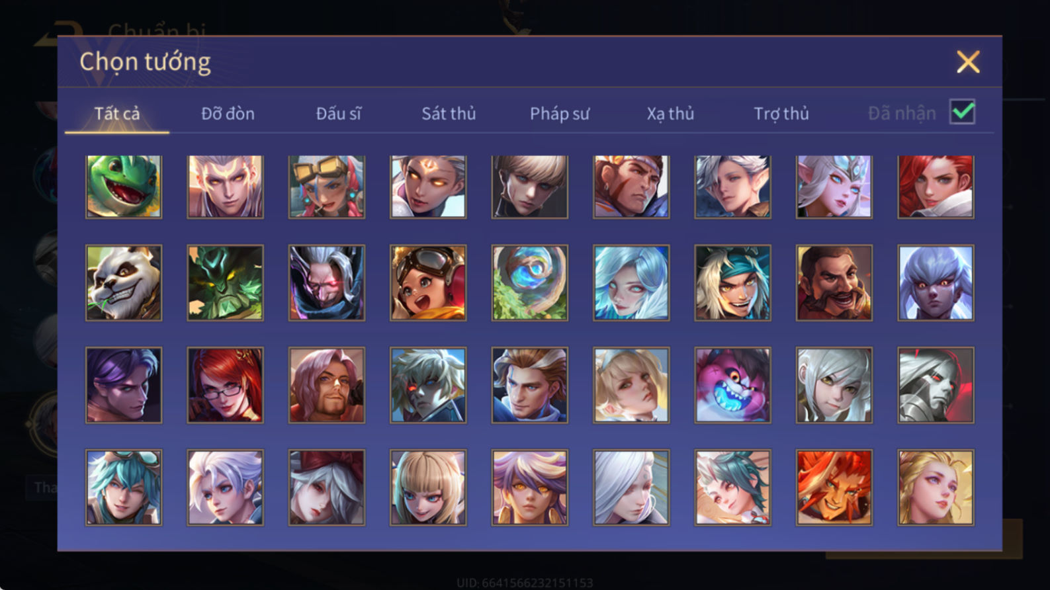Select the blue swirling orb hero portrait
Image resolution: width=1050 pixels, height=590 pixels.
(x=529, y=283)
